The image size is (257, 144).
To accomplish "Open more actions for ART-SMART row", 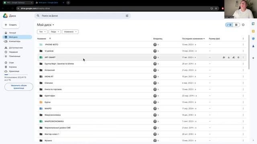I will [243, 57].
